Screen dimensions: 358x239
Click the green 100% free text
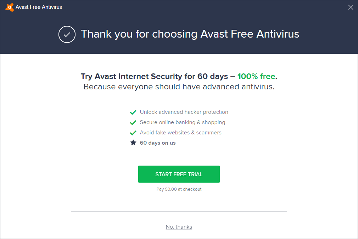[256, 76]
